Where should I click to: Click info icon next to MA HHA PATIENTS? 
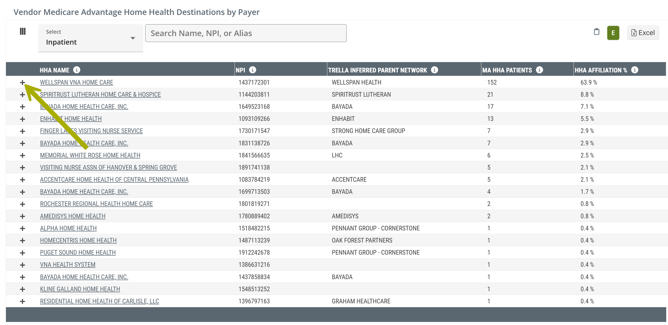(539, 70)
